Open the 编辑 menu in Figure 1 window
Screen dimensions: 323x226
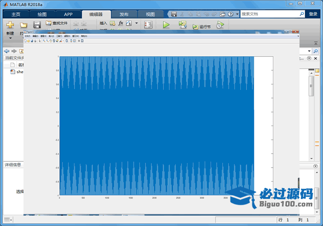point(35,36)
